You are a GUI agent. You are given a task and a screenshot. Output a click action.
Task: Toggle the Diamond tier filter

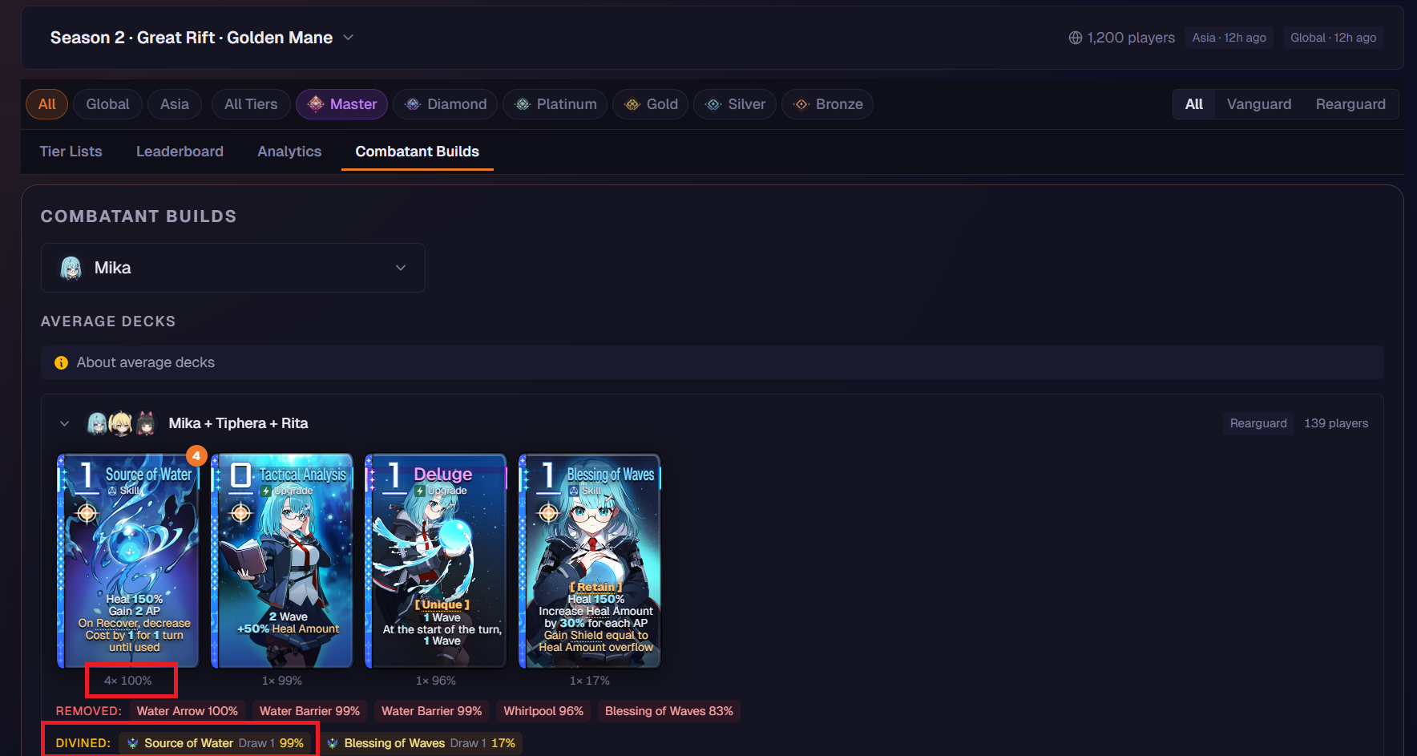point(446,104)
